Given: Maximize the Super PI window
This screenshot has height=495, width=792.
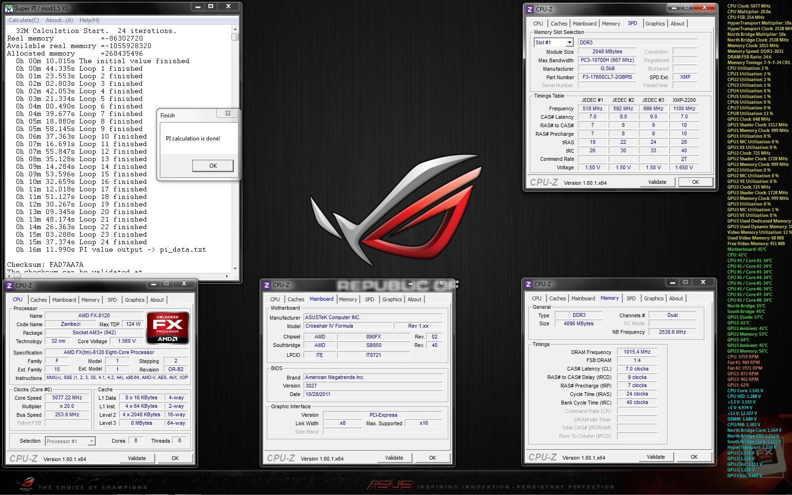Looking at the screenshot, I should coord(211,7).
